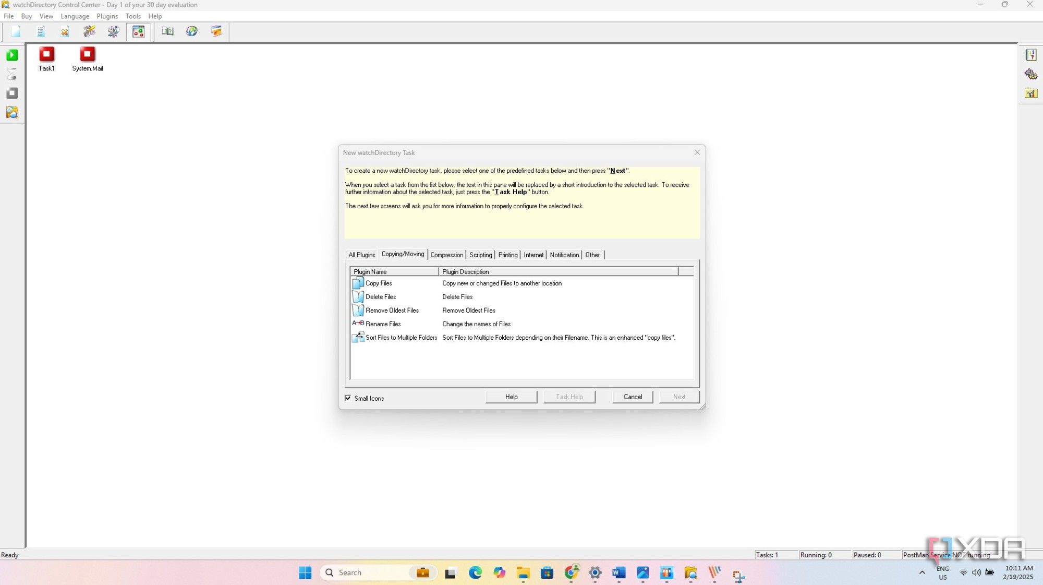Click the blank page New Task toolbar icon

point(16,32)
